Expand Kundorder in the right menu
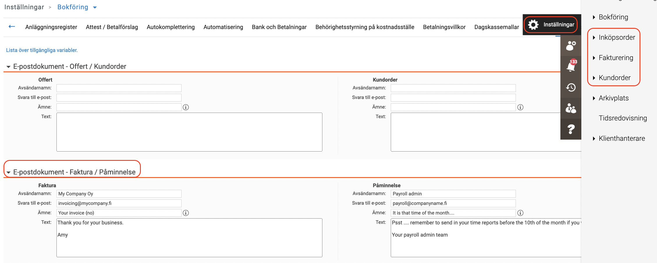This screenshot has height=263, width=657. coord(594,78)
